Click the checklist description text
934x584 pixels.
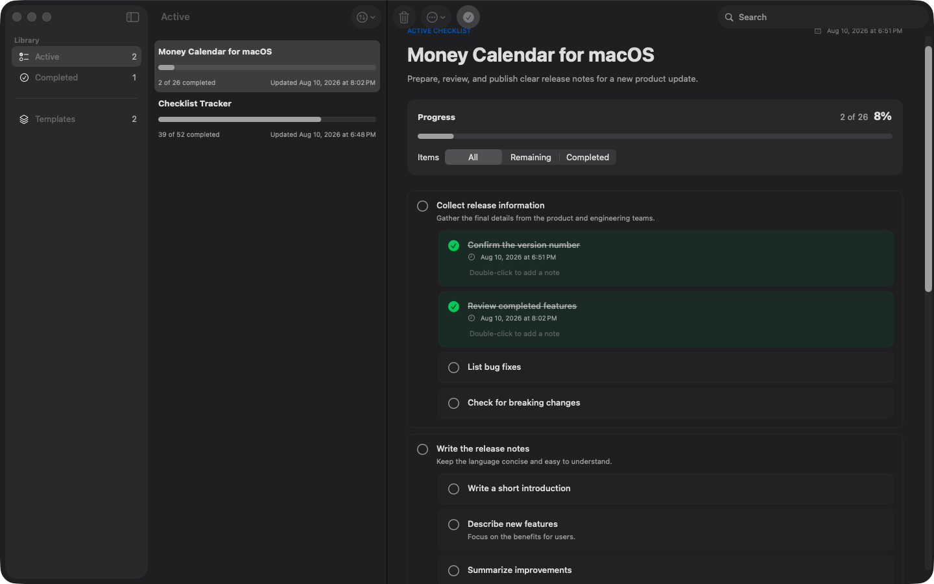(553, 79)
